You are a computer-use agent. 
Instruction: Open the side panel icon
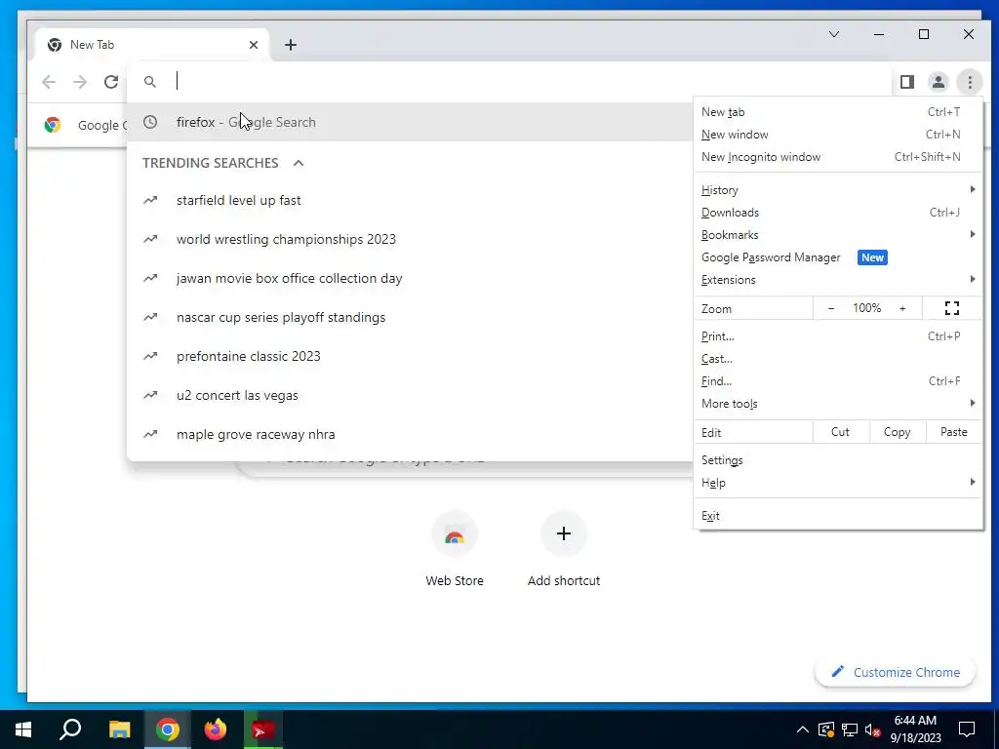tap(907, 82)
